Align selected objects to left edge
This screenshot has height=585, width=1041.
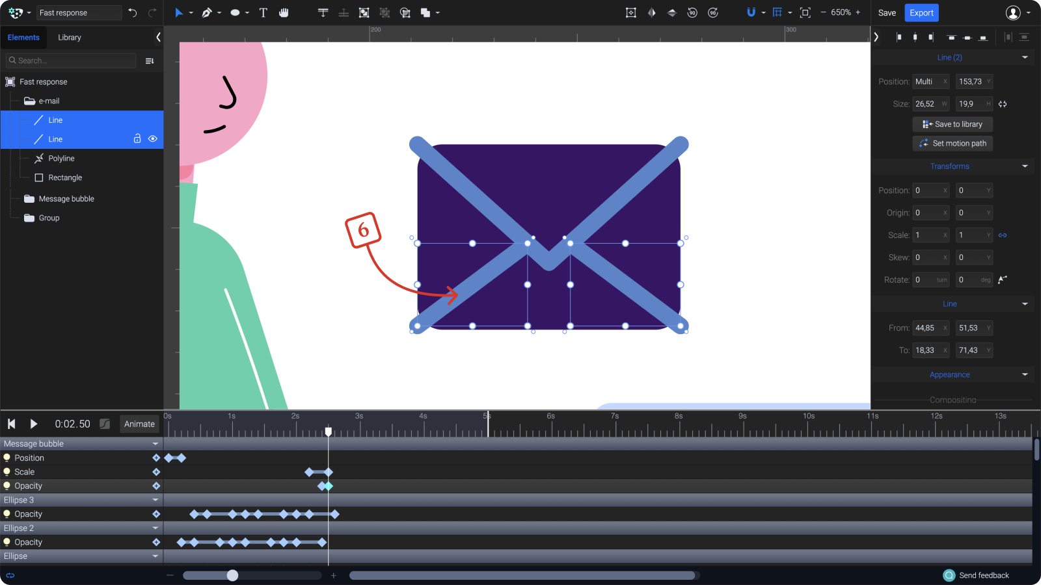pyautogui.click(x=900, y=37)
